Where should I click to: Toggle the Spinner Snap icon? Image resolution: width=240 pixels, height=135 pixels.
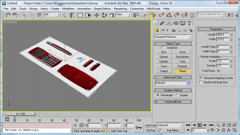[x=184, y=15]
